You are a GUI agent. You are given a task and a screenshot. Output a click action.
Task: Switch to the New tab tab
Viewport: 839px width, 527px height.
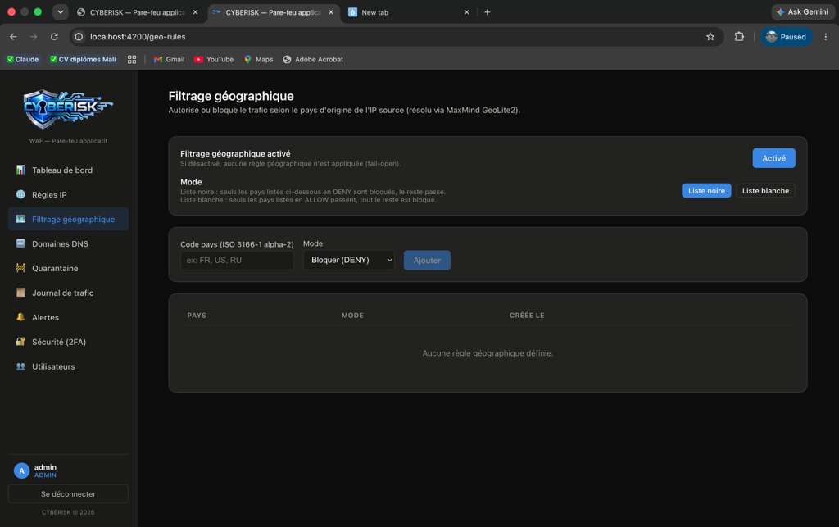[410, 11]
